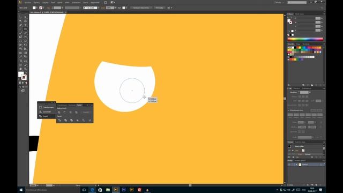Expand Layer 1 disclosure triangle

coord(296,165)
